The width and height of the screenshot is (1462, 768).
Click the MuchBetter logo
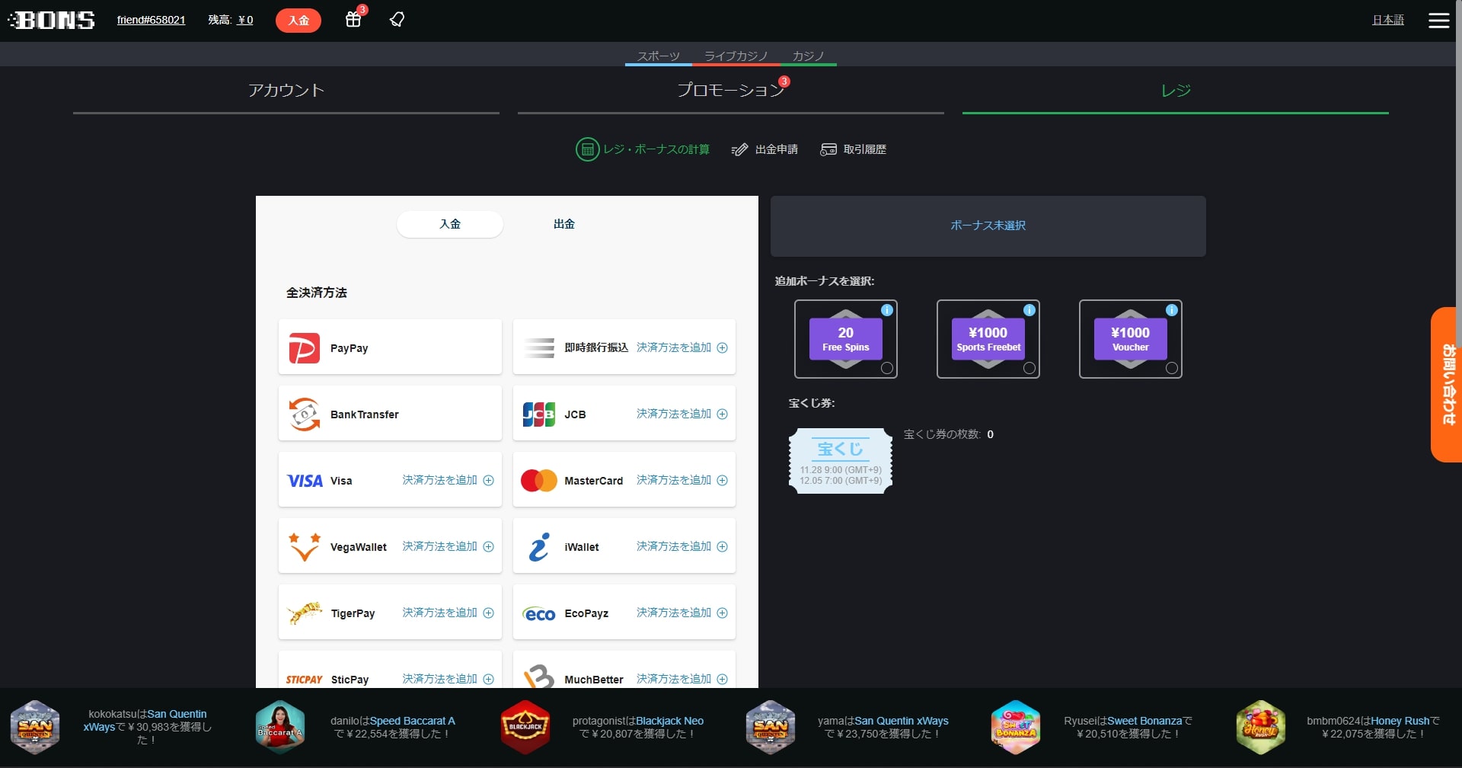539,677
